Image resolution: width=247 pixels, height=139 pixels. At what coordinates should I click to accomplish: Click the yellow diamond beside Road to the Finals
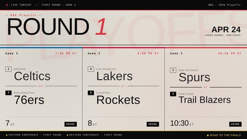click(208, 135)
